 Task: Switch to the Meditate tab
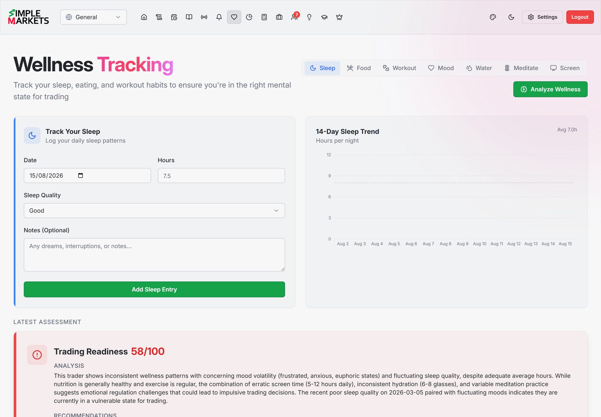click(521, 68)
